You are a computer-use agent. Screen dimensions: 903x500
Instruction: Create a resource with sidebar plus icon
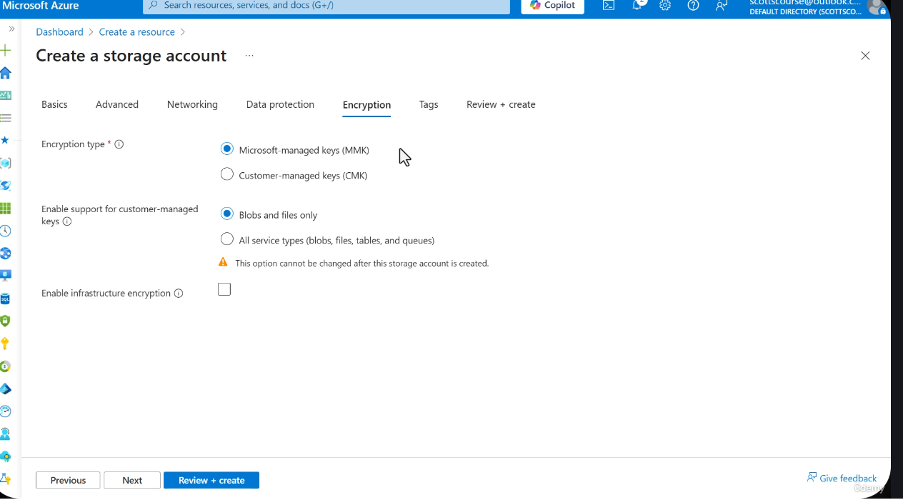(x=6, y=50)
